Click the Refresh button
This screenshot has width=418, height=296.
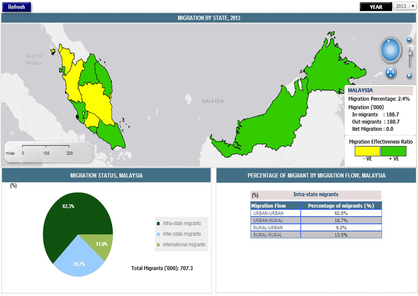tap(17, 7)
